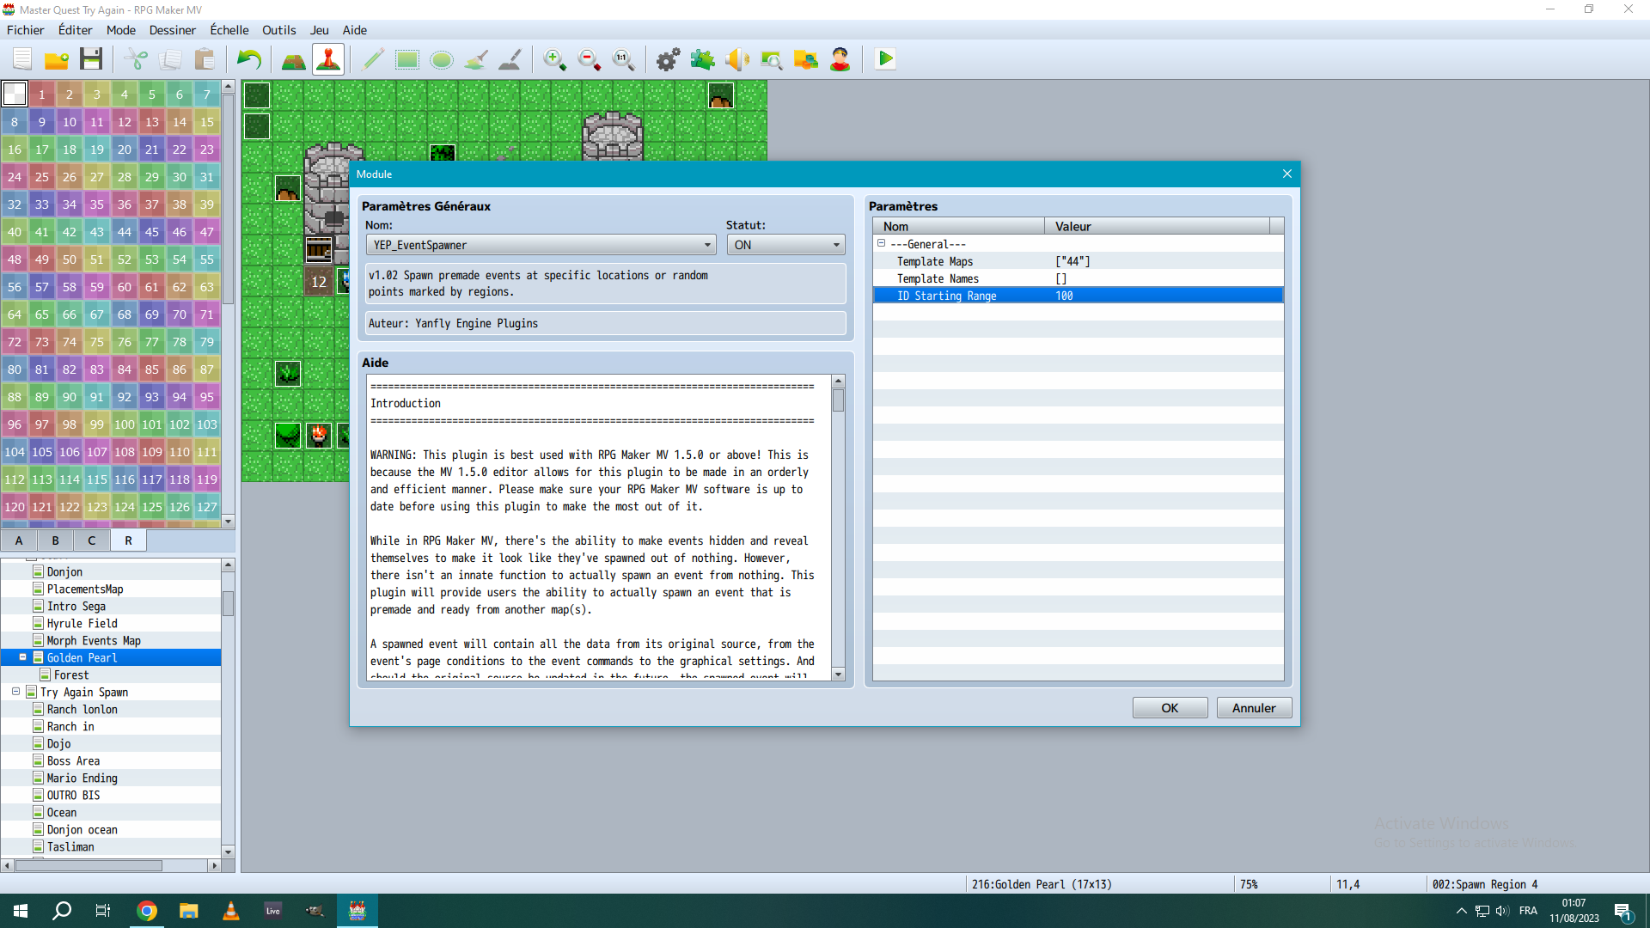Open VLC media player from the taskbar
Screen dimensions: 1650x928
click(231, 911)
